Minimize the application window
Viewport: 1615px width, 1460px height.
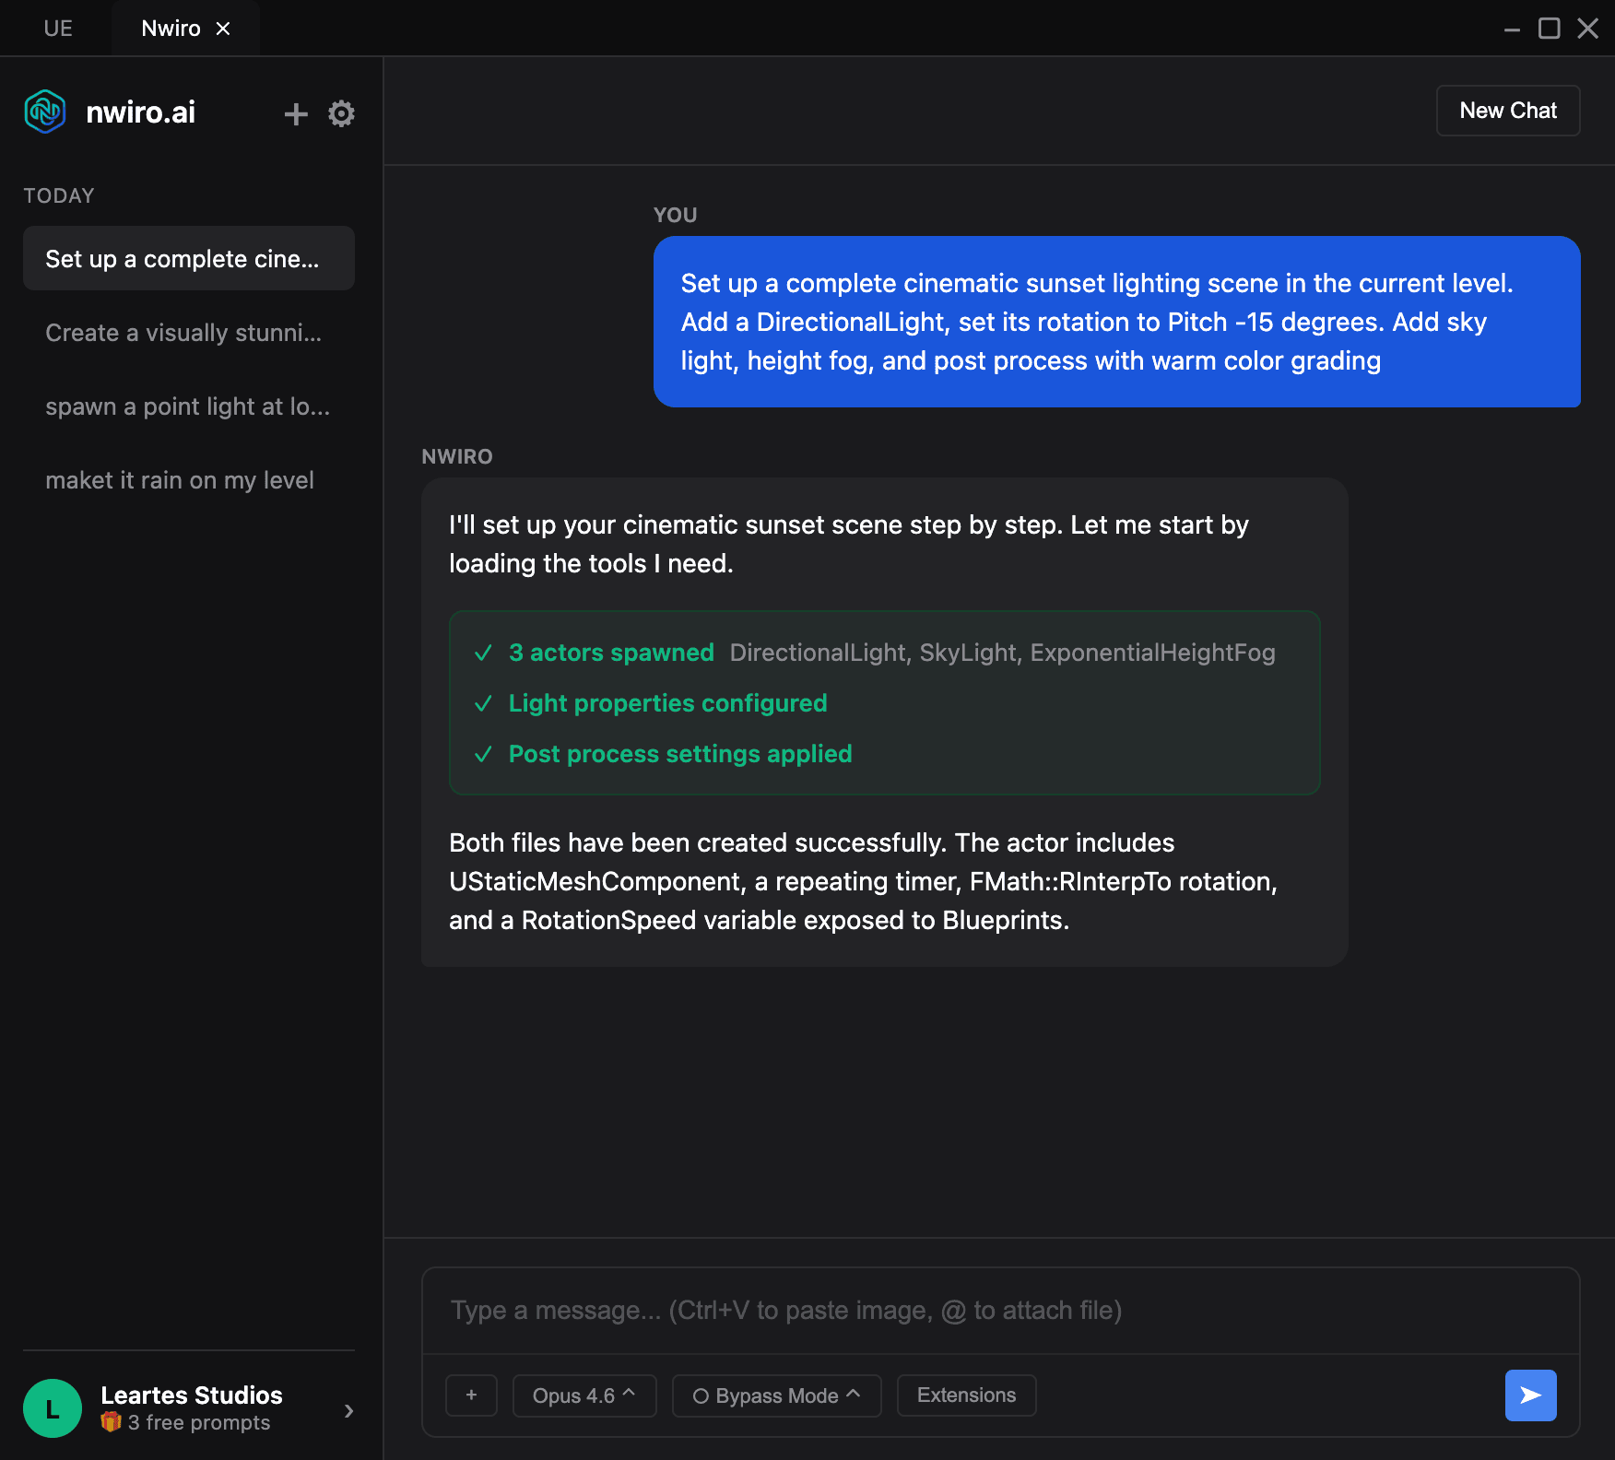1512,29
